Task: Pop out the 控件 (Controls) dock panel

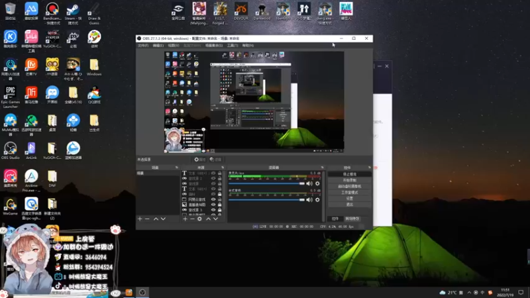Action: pos(369,168)
